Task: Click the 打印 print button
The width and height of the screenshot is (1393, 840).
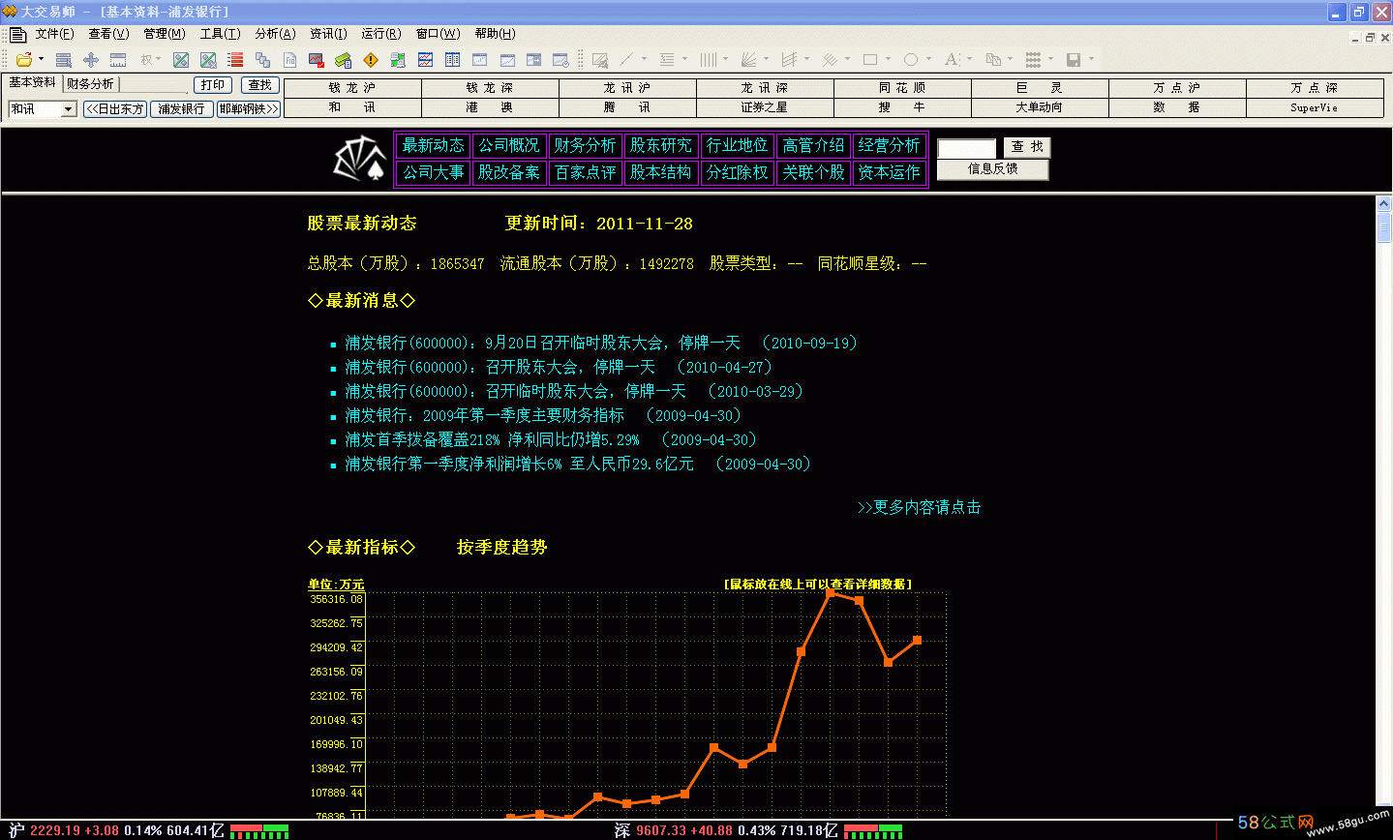Action: [x=213, y=85]
